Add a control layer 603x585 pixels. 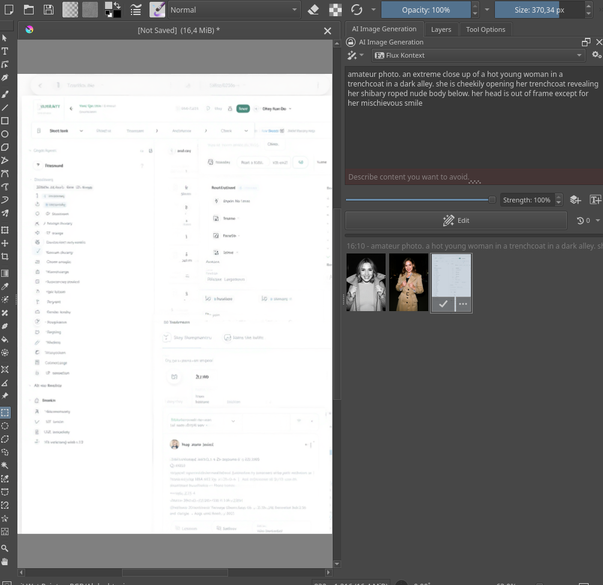(x=575, y=199)
